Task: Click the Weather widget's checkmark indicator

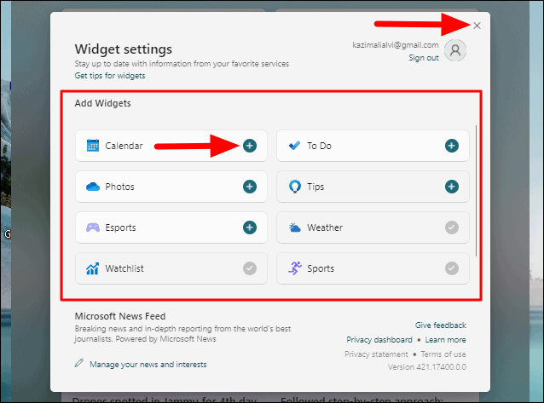Action: tap(452, 227)
